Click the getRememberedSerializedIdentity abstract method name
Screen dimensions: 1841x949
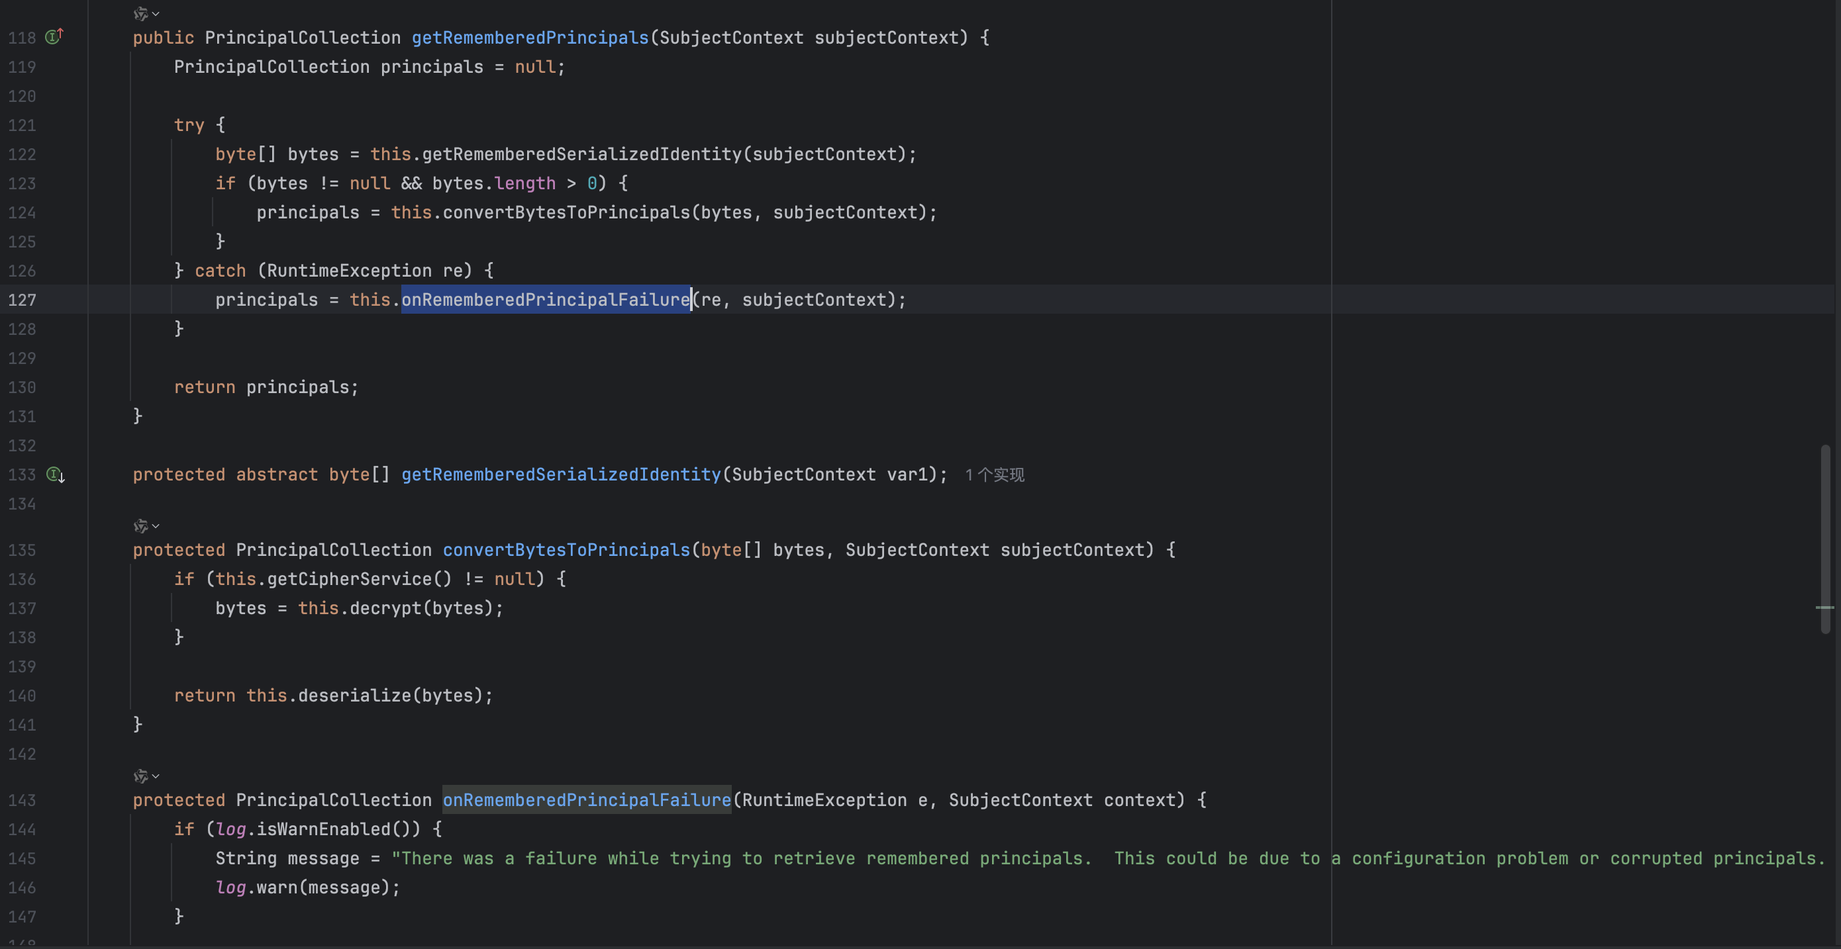pyautogui.click(x=561, y=475)
